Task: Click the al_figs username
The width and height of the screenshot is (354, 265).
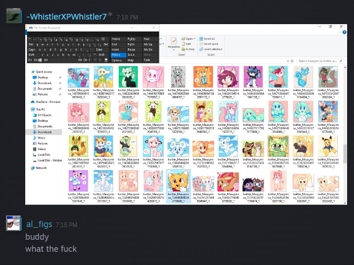Action: (39, 224)
